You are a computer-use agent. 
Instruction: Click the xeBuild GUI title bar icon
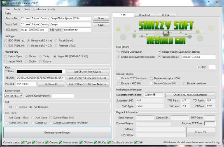click(x=4, y=3)
